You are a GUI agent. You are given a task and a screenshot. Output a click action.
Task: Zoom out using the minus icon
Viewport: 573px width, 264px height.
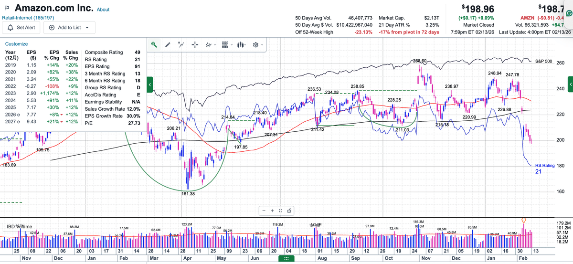[264, 211]
